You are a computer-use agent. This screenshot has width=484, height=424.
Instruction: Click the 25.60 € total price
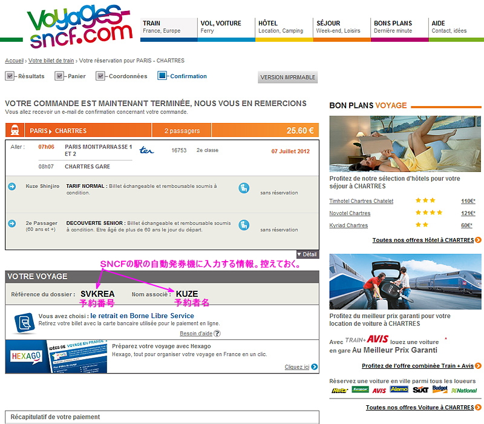pyautogui.click(x=300, y=131)
